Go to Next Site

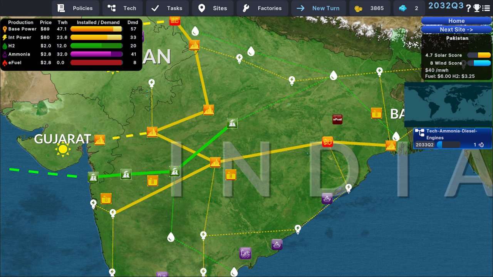coord(456,29)
